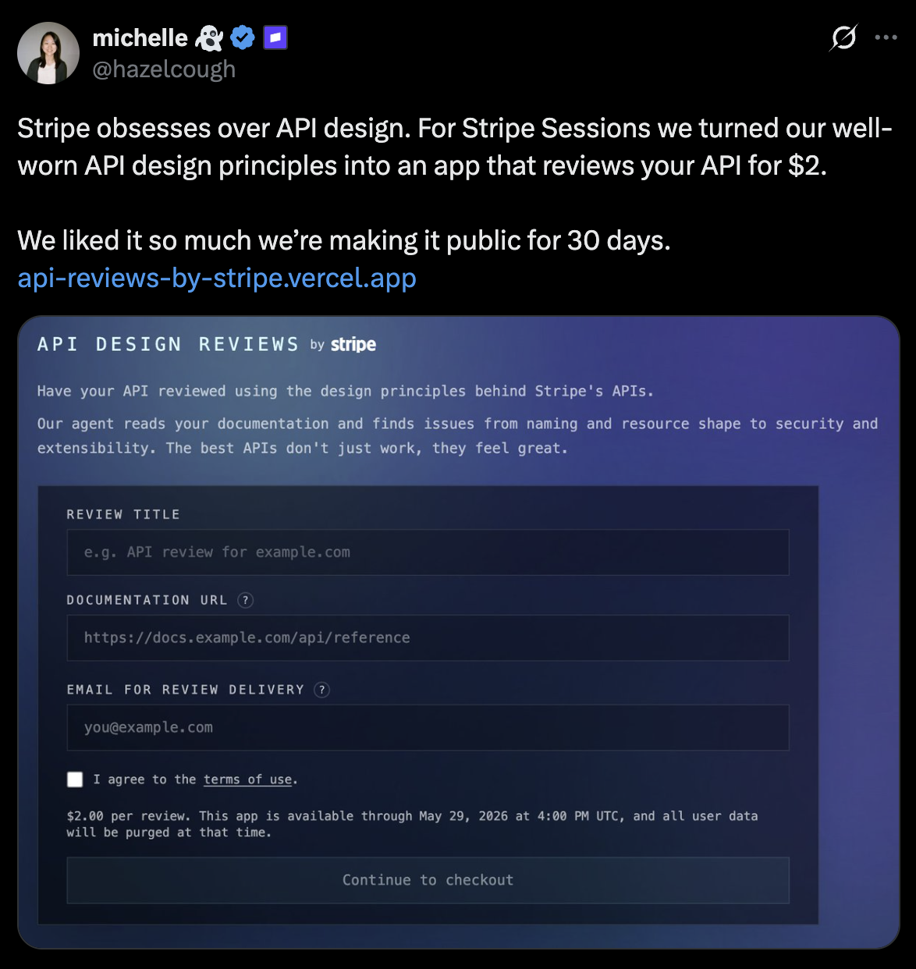Click into the Review Title input field
Image resolution: width=916 pixels, height=969 pixels.
(428, 552)
